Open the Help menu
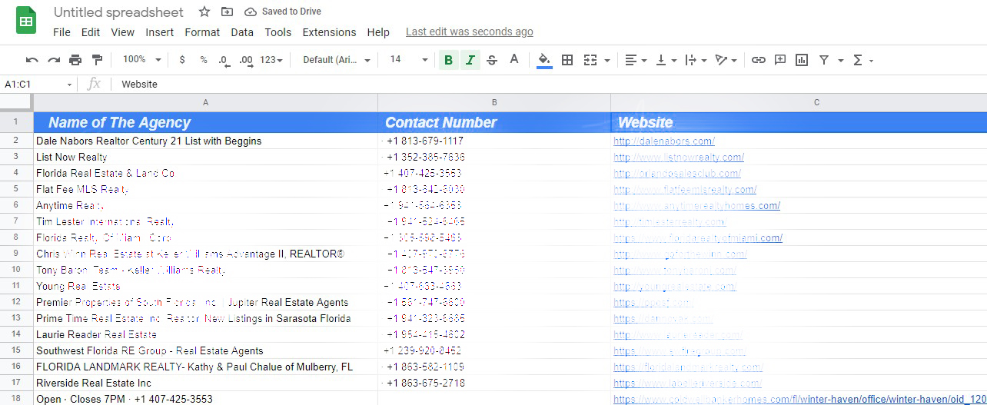Image resolution: width=987 pixels, height=405 pixels. (378, 32)
